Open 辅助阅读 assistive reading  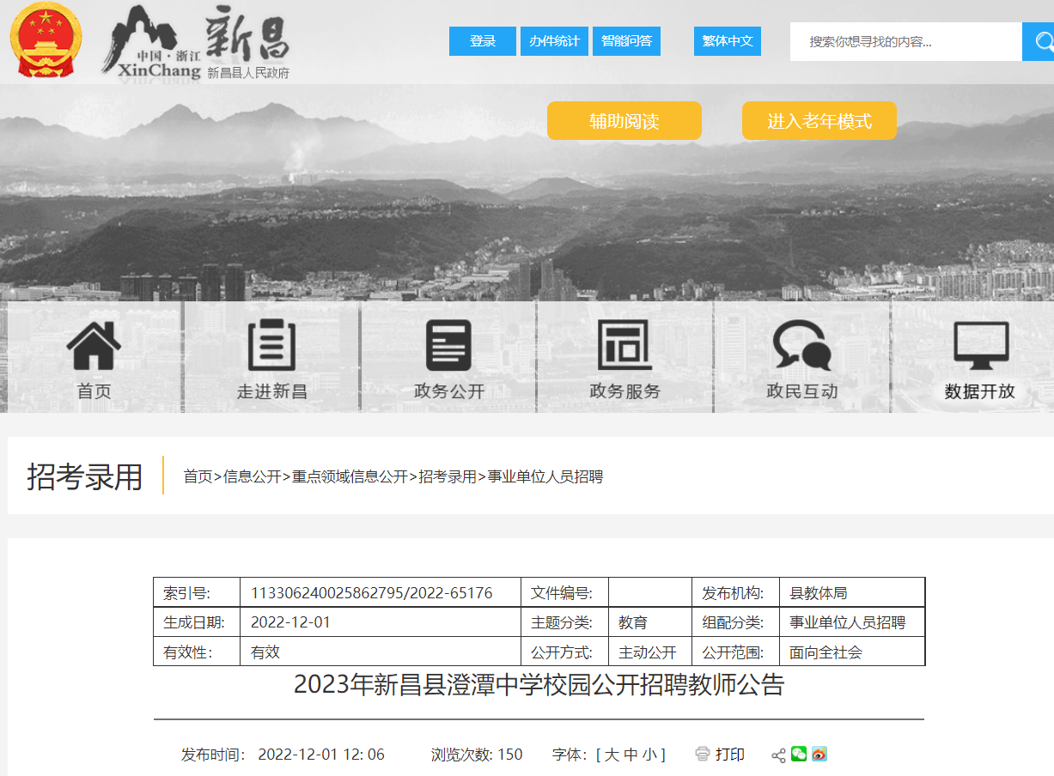(x=624, y=121)
